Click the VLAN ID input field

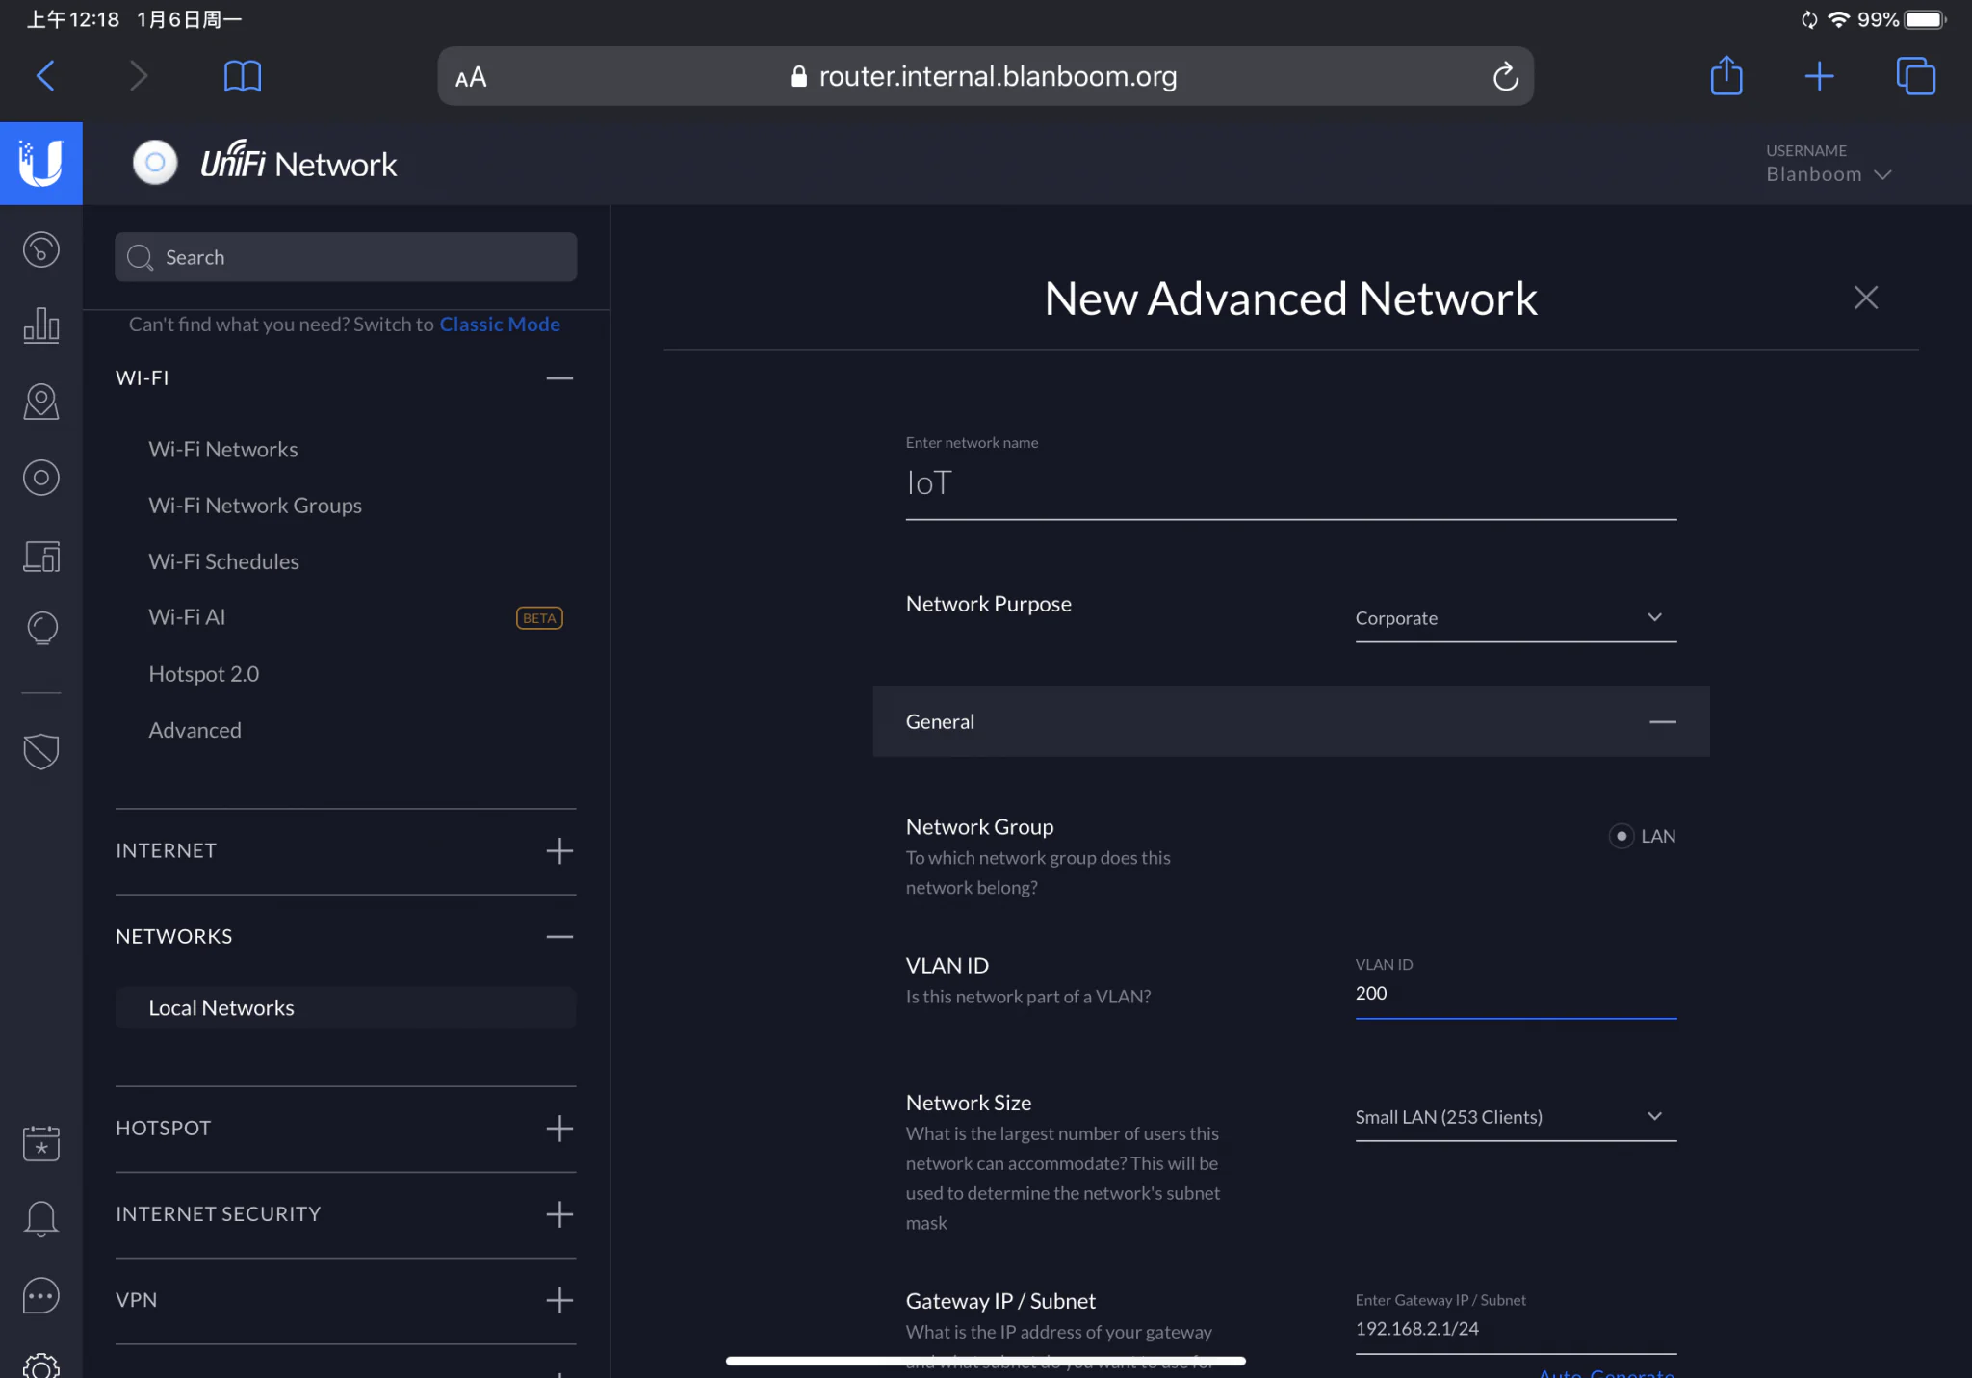point(1515,994)
